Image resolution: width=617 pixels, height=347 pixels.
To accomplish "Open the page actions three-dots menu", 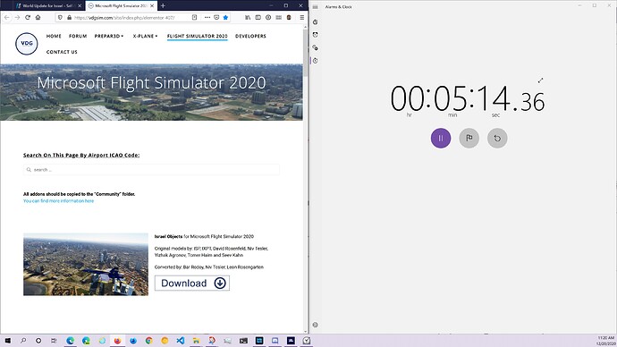I will click(207, 17).
